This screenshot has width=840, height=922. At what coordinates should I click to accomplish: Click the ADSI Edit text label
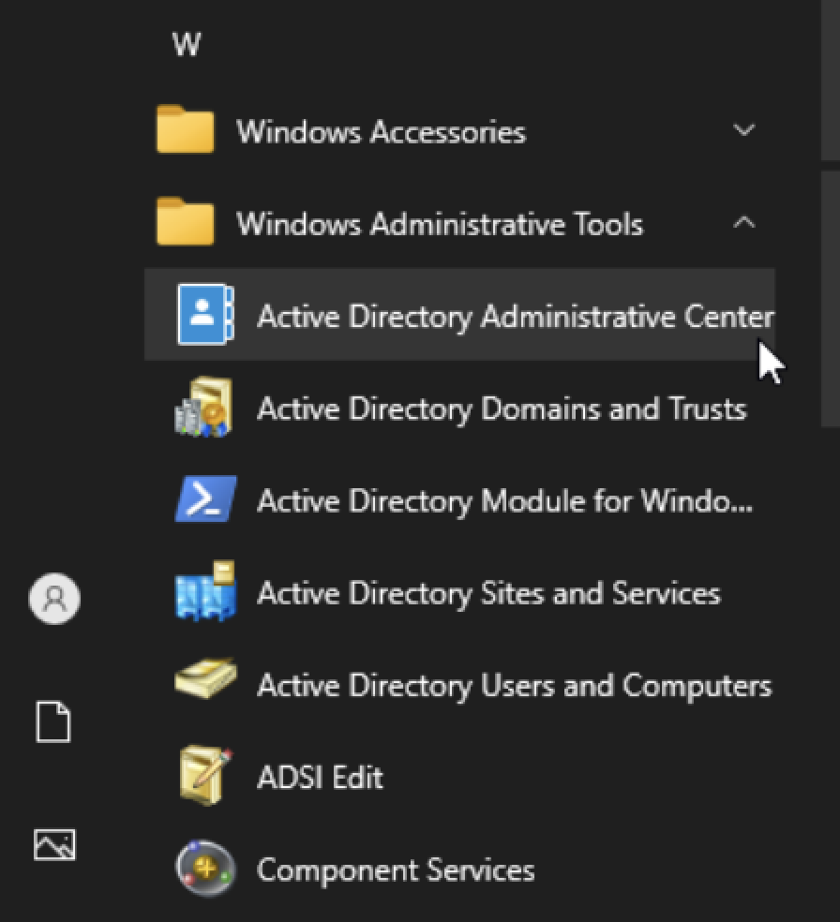click(x=320, y=778)
